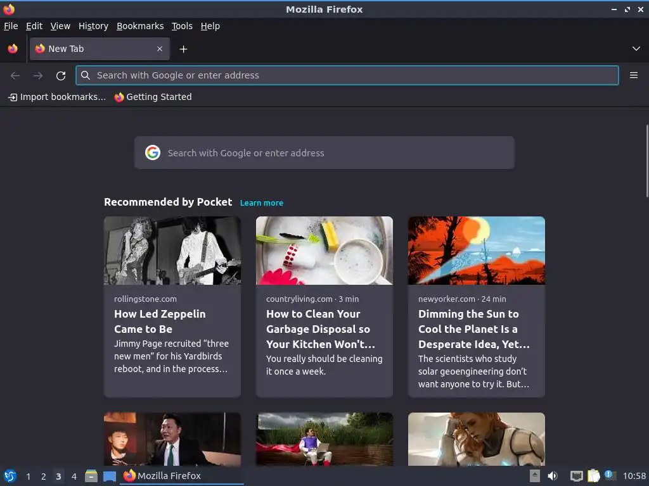Screen dimensions: 649x486
Task: Focus the page's Google search box
Action: point(324,153)
